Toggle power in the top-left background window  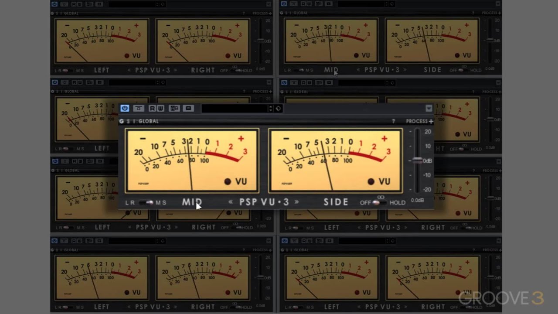pos(54,4)
